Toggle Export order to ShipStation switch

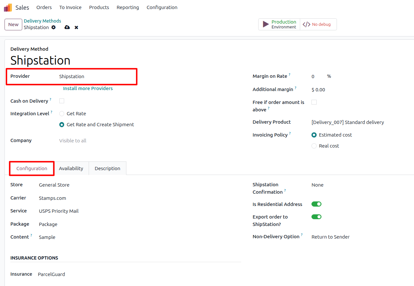(x=317, y=217)
